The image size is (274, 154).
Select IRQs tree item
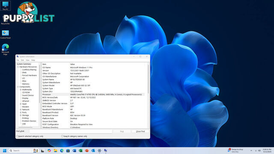click(24, 81)
